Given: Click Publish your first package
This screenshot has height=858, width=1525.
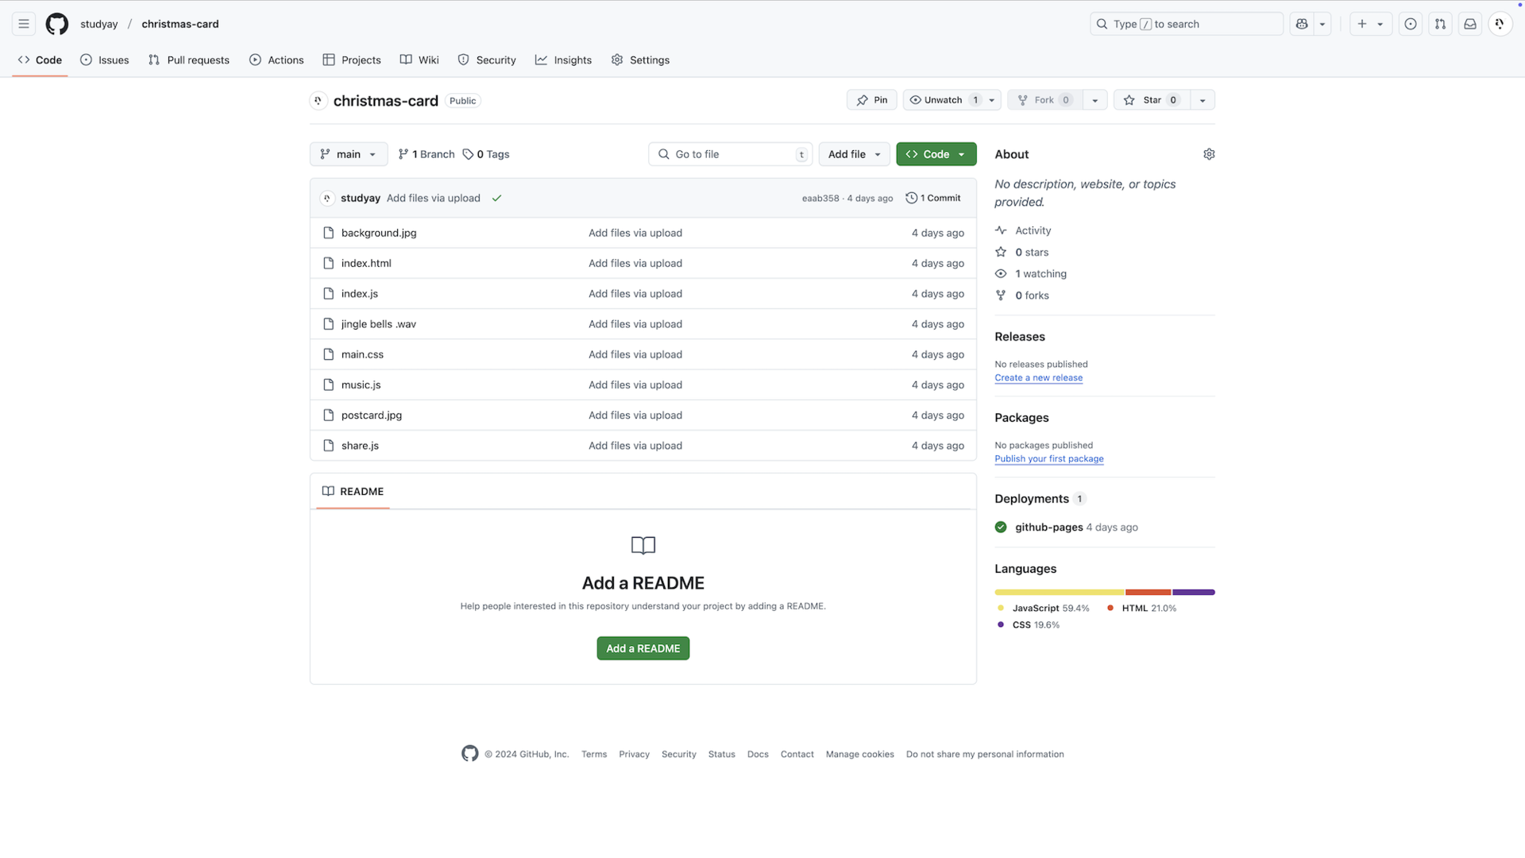Looking at the screenshot, I should pyautogui.click(x=1049, y=459).
